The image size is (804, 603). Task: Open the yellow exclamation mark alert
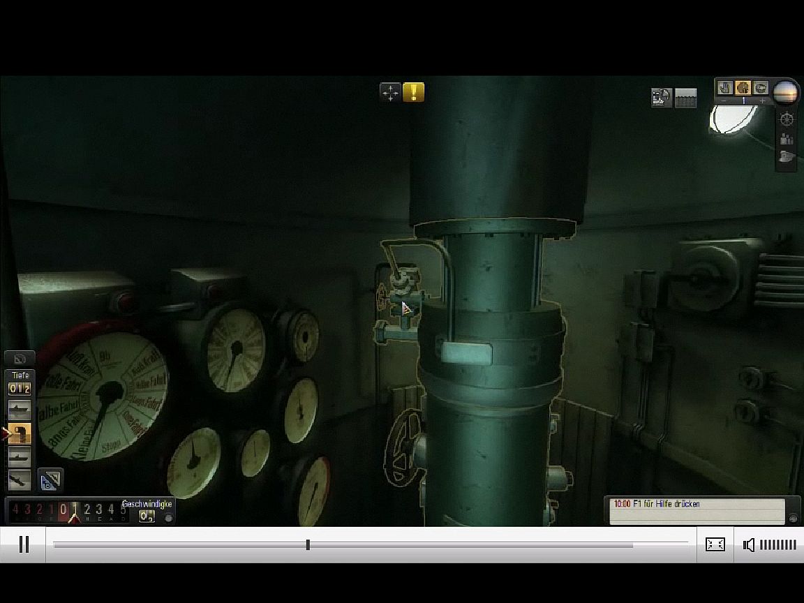point(413,92)
